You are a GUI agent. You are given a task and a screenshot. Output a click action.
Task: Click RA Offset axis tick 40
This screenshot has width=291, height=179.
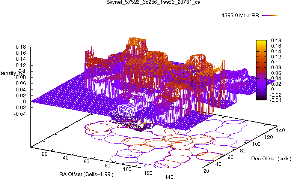[65, 158]
